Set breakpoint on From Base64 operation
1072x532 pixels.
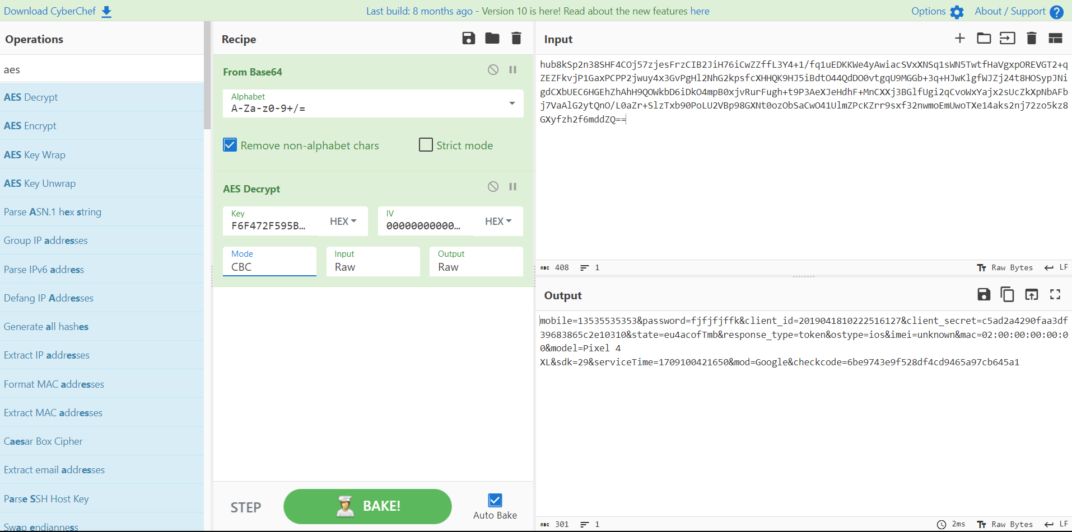[512, 70]
